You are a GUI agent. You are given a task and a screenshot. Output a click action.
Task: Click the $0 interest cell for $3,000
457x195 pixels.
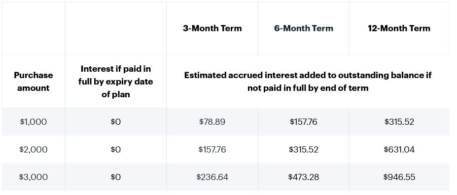point(116,177)
